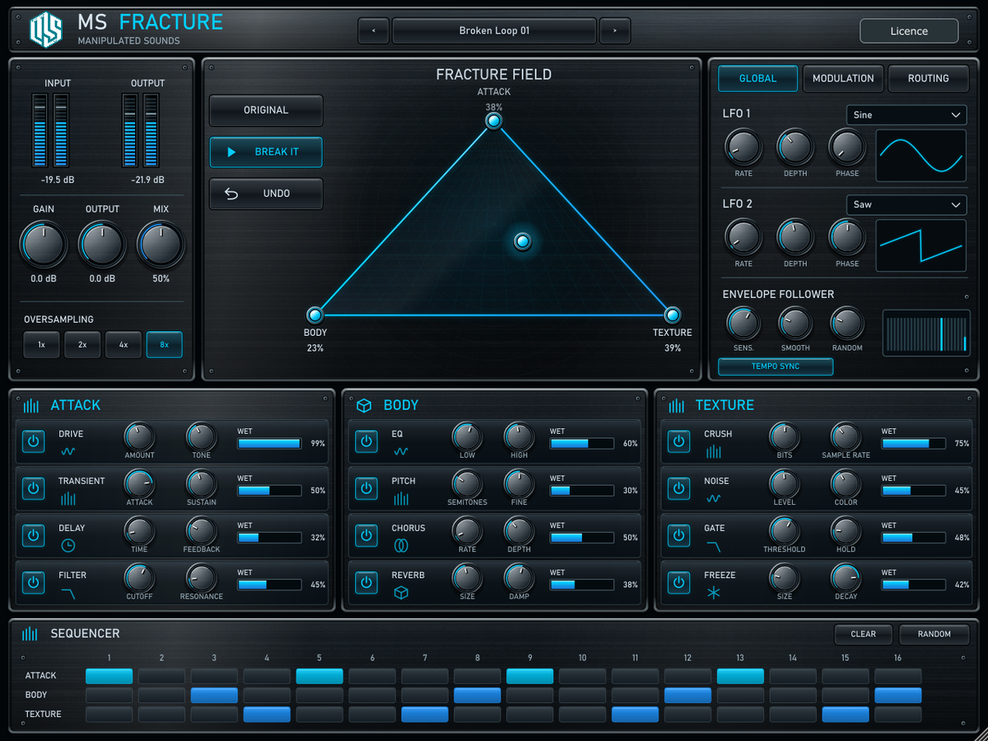Click the Licence button
Image resolution: width=988 pixels, height=741 pixels.
909,31
